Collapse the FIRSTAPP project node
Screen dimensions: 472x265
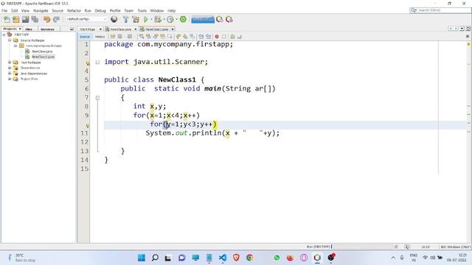tap(4, 35)
